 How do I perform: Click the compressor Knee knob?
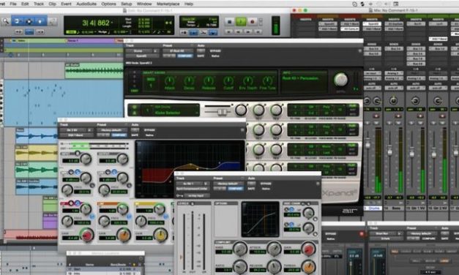pos(240,249)
